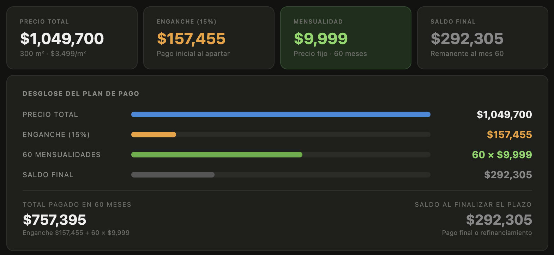Click the green 60 Mensualidades progress bar

point(217,155)
